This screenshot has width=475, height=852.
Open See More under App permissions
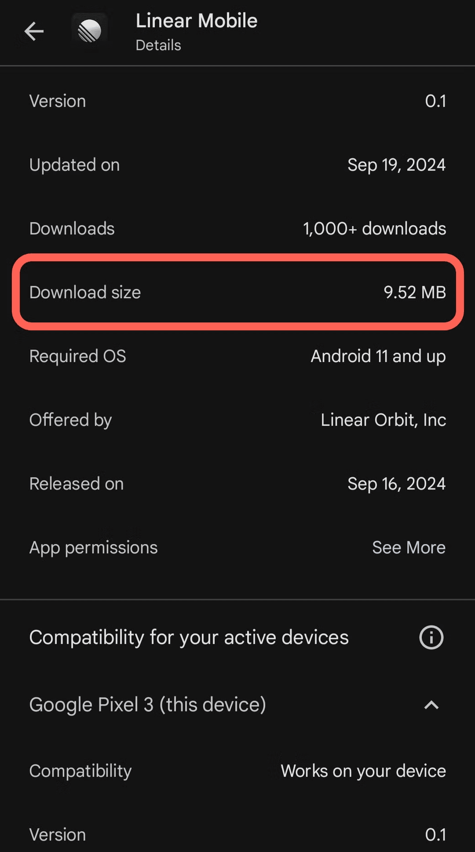408,547
